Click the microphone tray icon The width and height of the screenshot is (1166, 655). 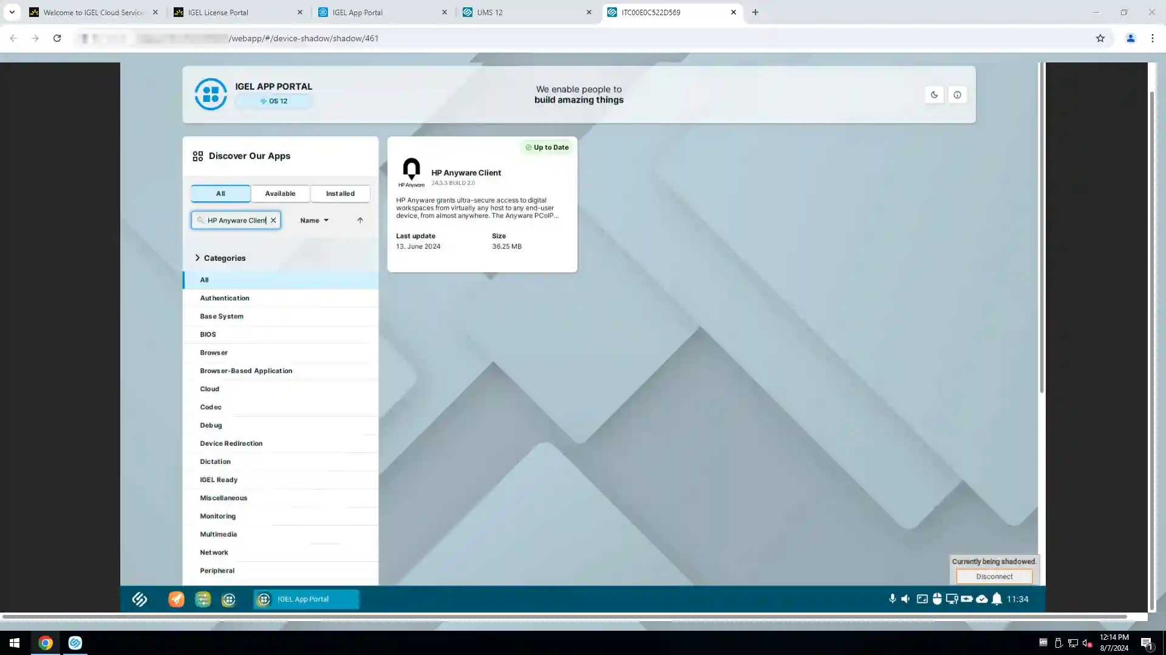[892, 599]
